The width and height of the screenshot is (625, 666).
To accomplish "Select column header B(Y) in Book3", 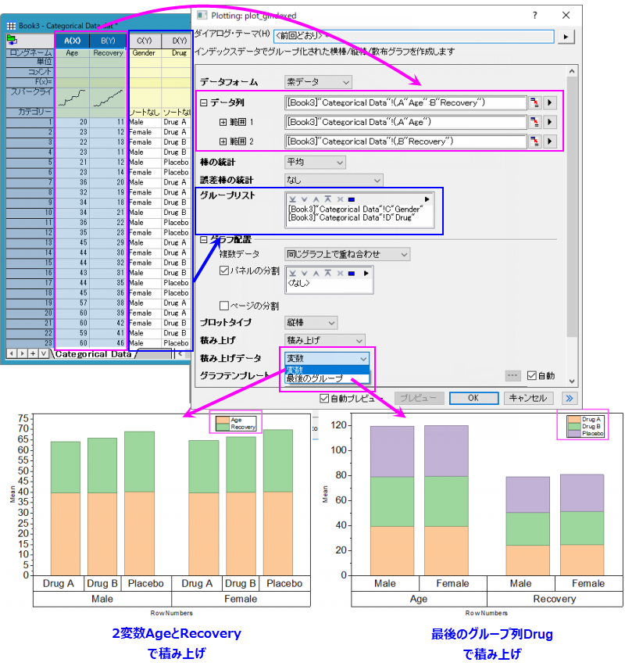I will pyautogui.click(x=108, y=41).
